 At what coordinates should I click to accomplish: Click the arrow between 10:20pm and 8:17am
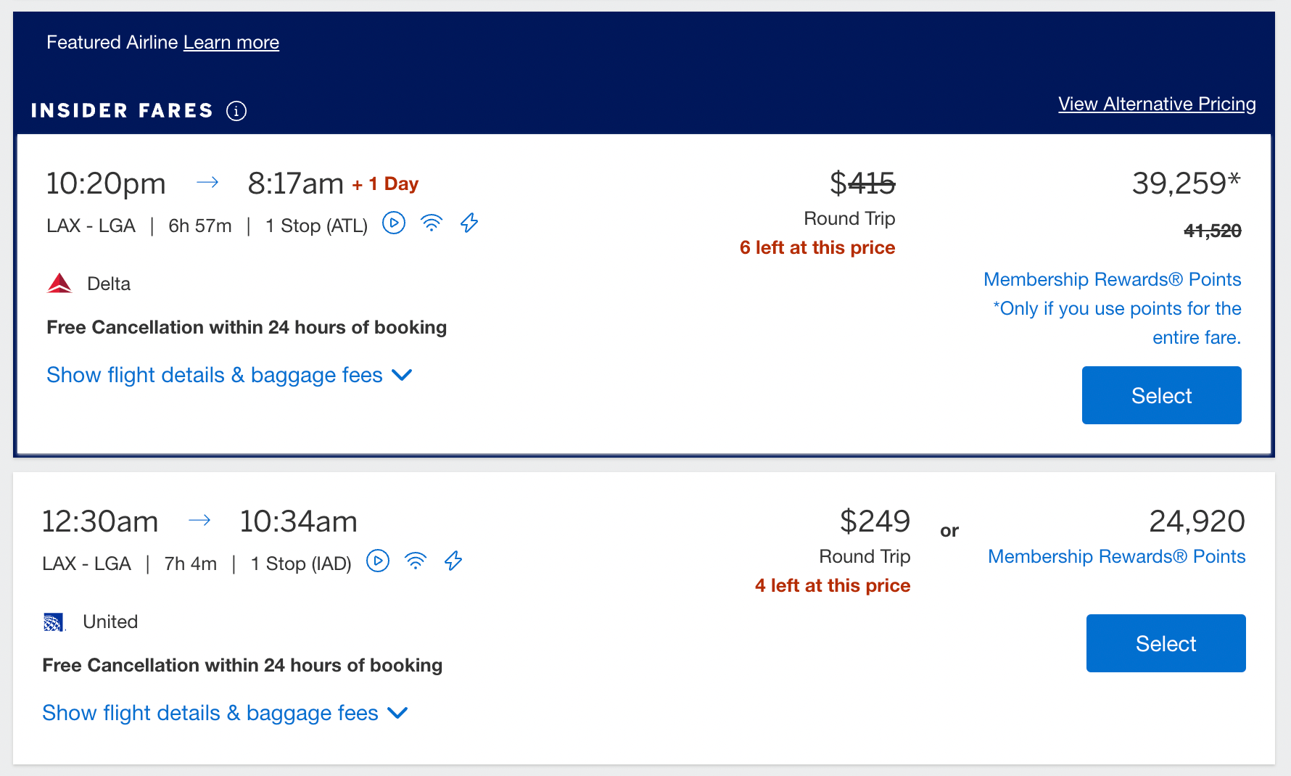(x=208, y=183)
